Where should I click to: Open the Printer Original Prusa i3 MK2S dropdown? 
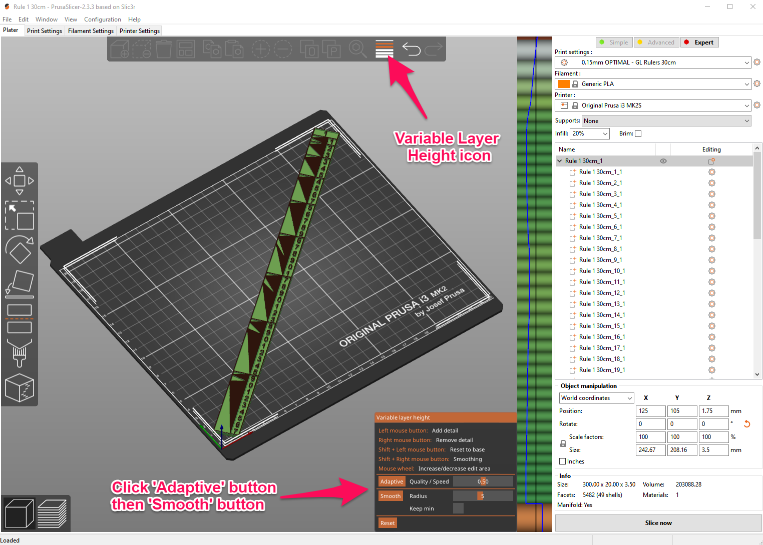[x=653, y=105]
